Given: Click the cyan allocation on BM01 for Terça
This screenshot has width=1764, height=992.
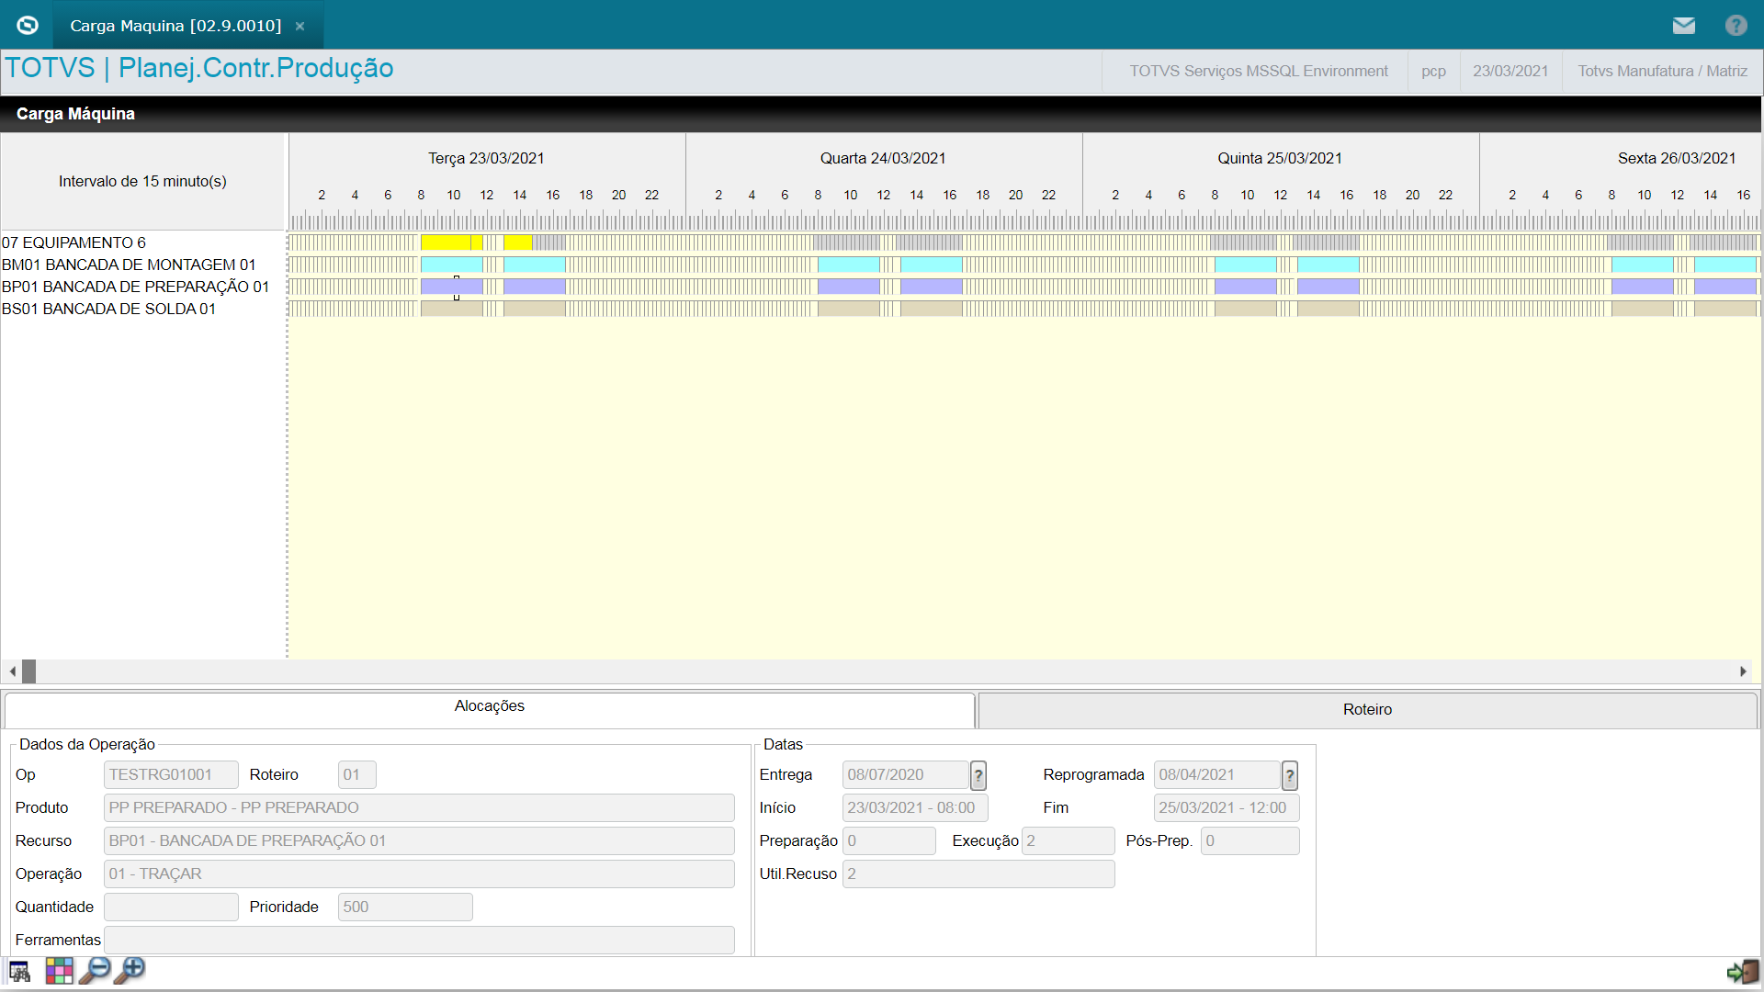Looking at the screenshot, I should pyautogui.click(x=451, y=265).
